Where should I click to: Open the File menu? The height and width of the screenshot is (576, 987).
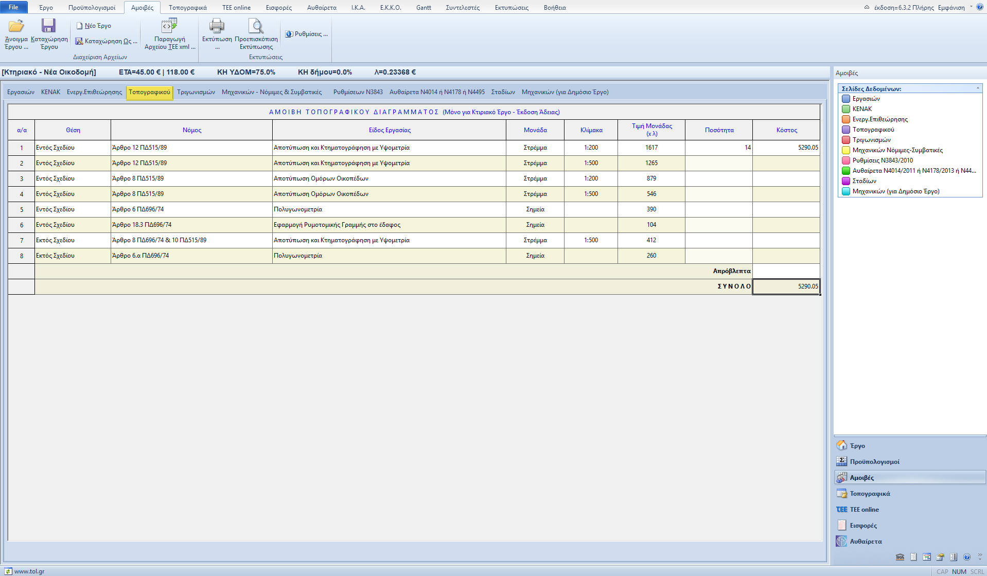[14, 7]
